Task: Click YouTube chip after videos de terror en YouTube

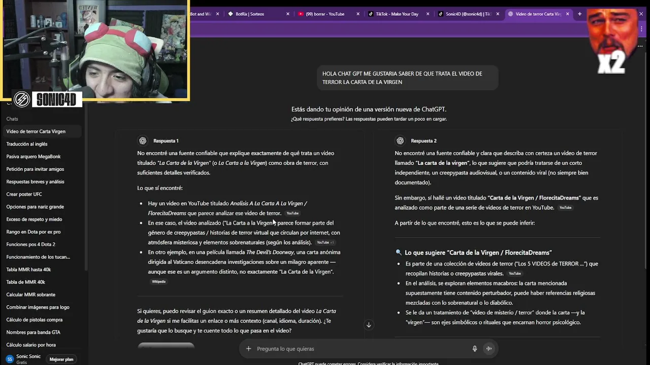Action: pyautogui.click(x=565, y=208)
